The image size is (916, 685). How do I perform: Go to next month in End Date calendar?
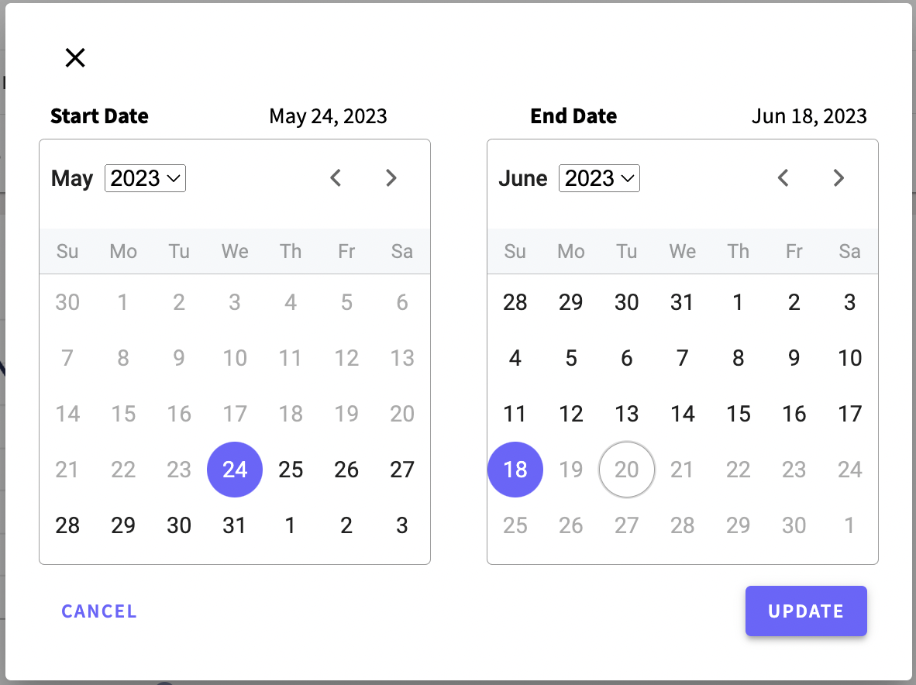tap(839, 178)
